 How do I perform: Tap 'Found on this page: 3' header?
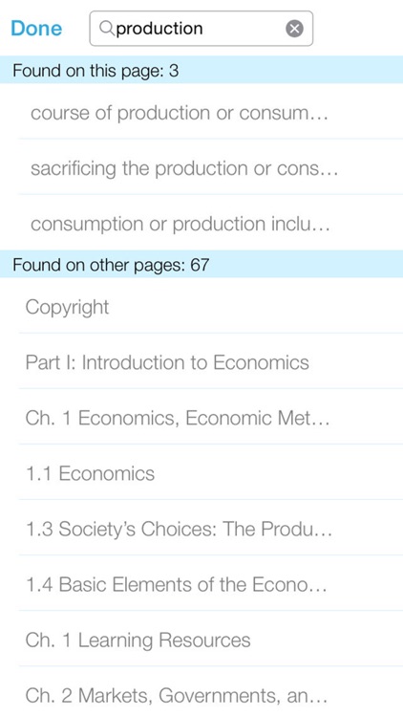[x=201, y=70]
